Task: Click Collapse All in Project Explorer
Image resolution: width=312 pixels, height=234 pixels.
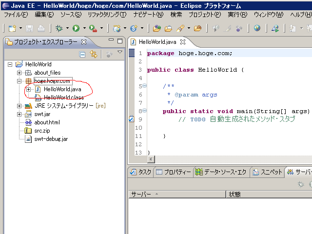Action: pyautogui.click(x=82, y=54)
